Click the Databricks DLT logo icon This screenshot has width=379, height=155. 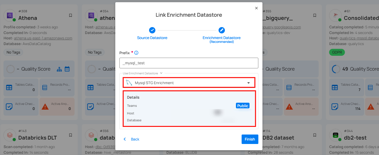pyautogui.click(x=10, y=135)
